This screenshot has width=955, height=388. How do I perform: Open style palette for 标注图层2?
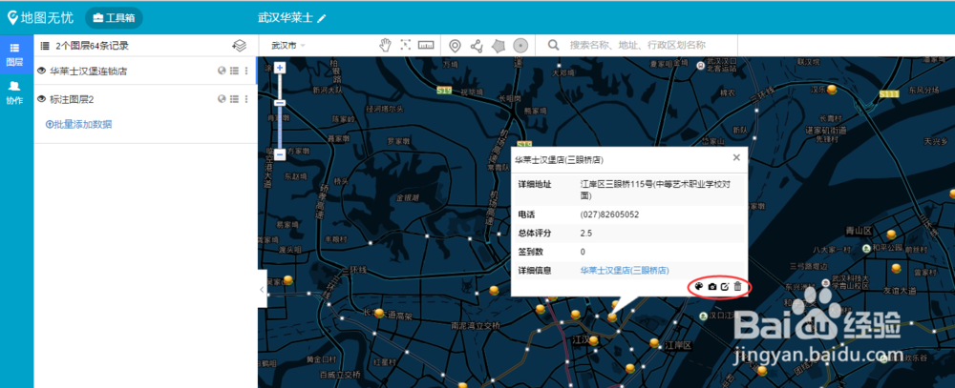click(x=222, y=99)
